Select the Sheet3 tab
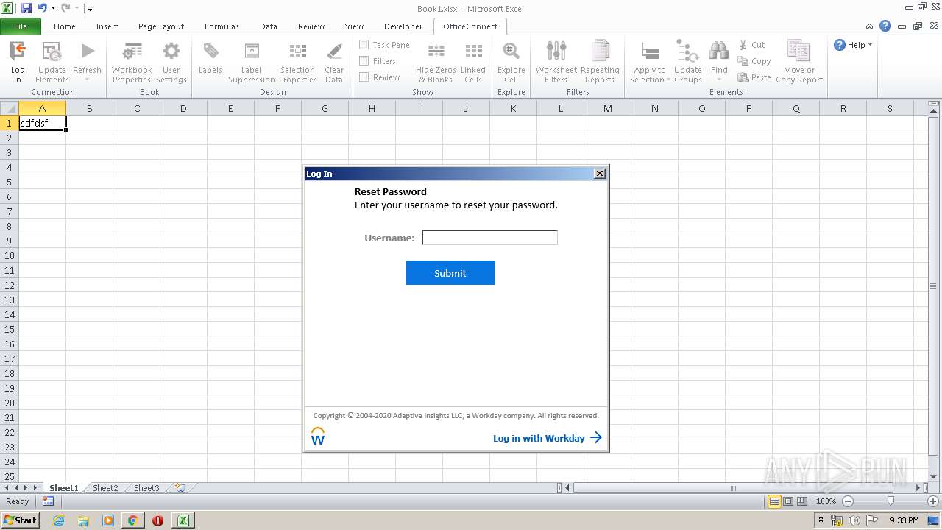 click(146, 488)
